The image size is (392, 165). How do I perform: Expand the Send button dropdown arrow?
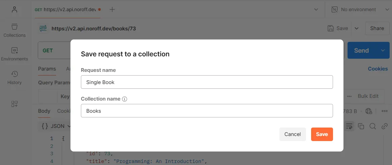[383, 50]
